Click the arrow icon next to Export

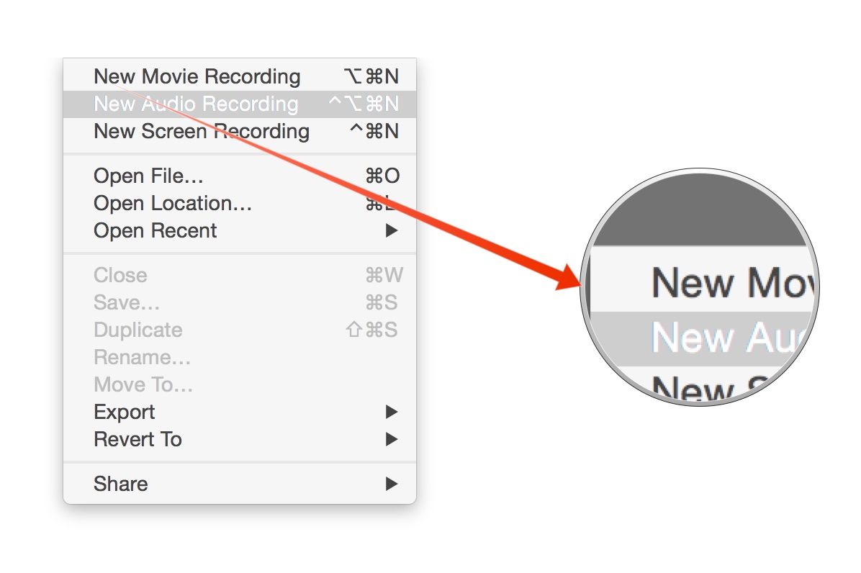tap(391, 412)
